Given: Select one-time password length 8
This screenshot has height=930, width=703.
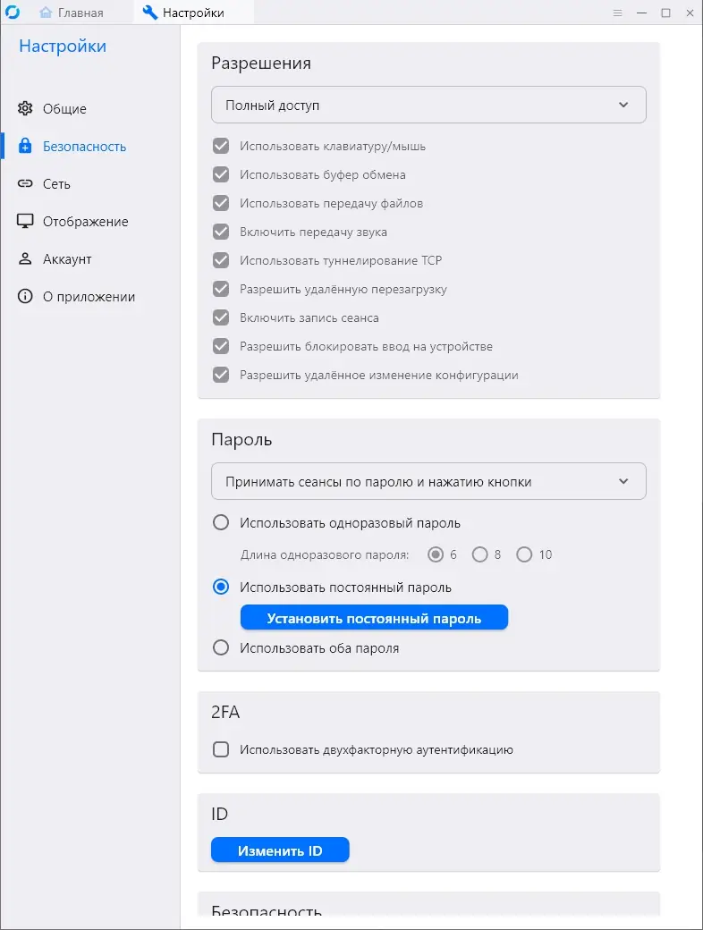Looking at the screenshot, I should click(480, 555).
